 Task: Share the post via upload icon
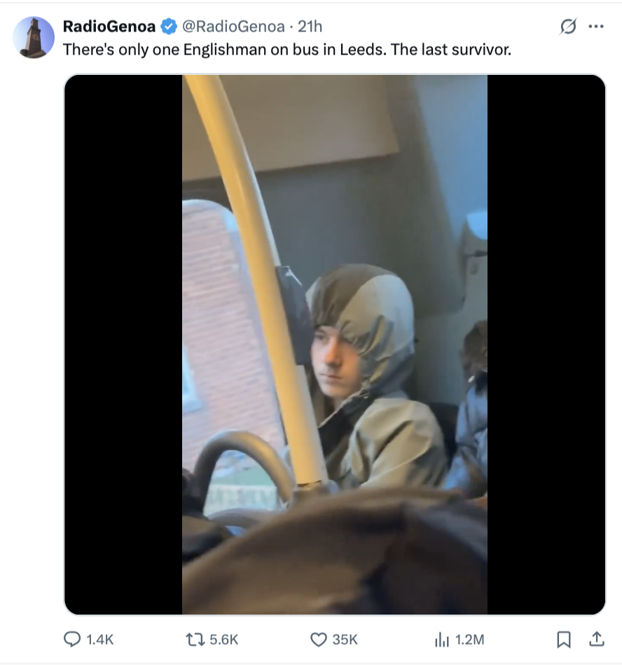pos(597,639)
